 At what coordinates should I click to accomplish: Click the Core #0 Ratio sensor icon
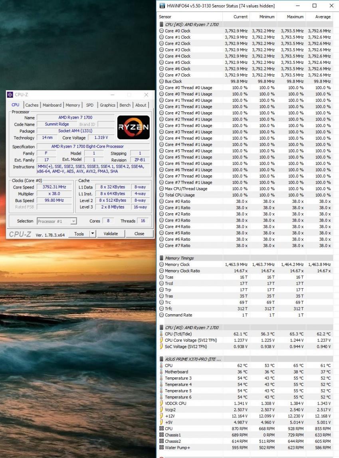(x=161, y=201)
